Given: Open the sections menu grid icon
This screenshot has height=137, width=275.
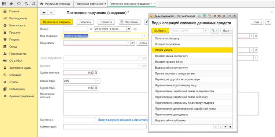Looking at the screenshot, I should pos(4,4).
